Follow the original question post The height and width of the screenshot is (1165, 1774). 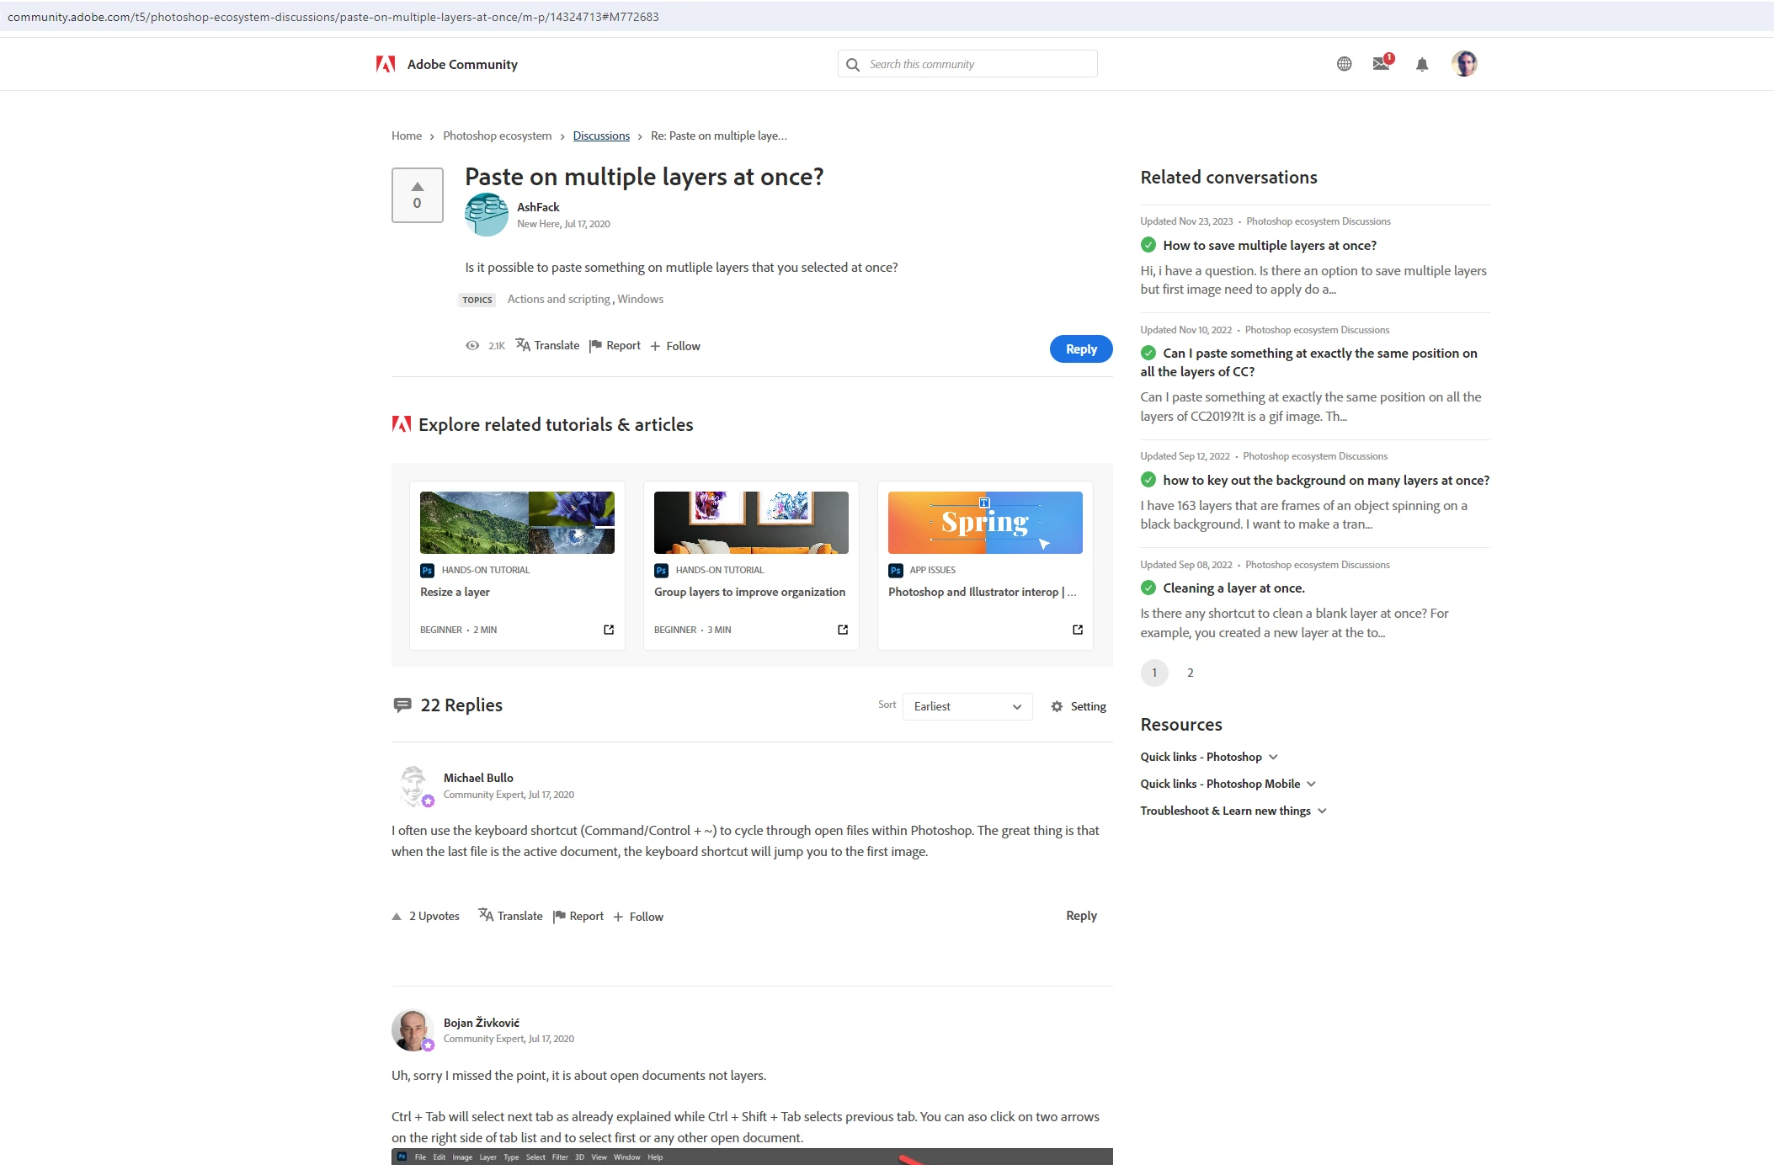pos(674,346)
